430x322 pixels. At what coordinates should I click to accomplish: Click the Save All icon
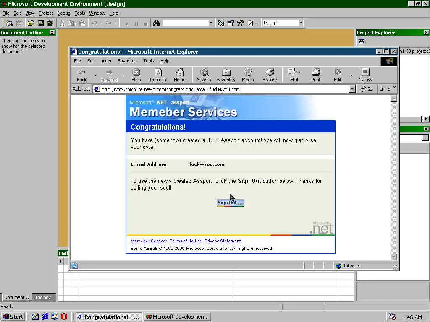tap(50, 23)
